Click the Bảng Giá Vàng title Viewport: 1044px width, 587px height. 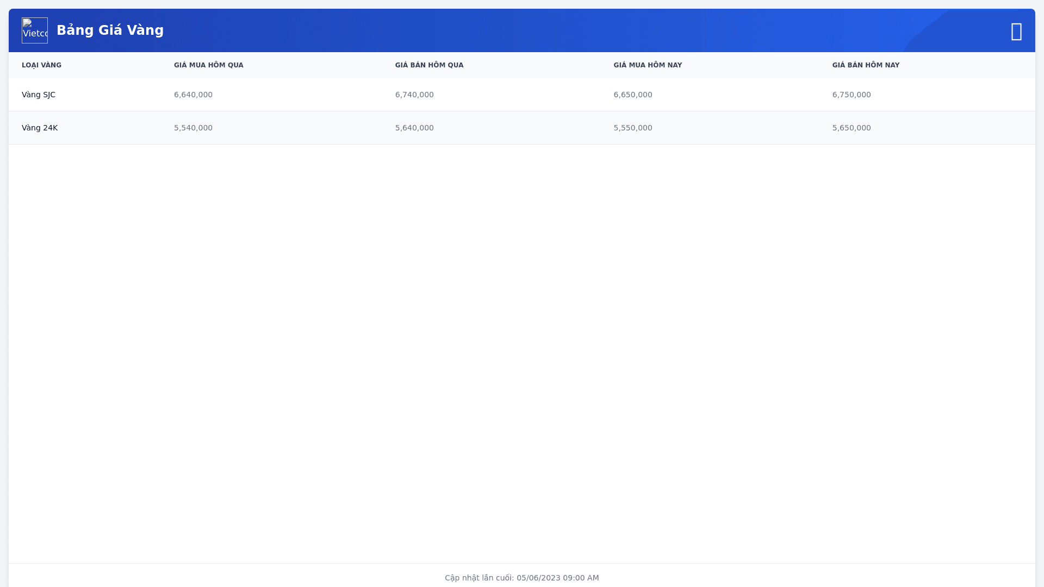(x=110, y=30)
